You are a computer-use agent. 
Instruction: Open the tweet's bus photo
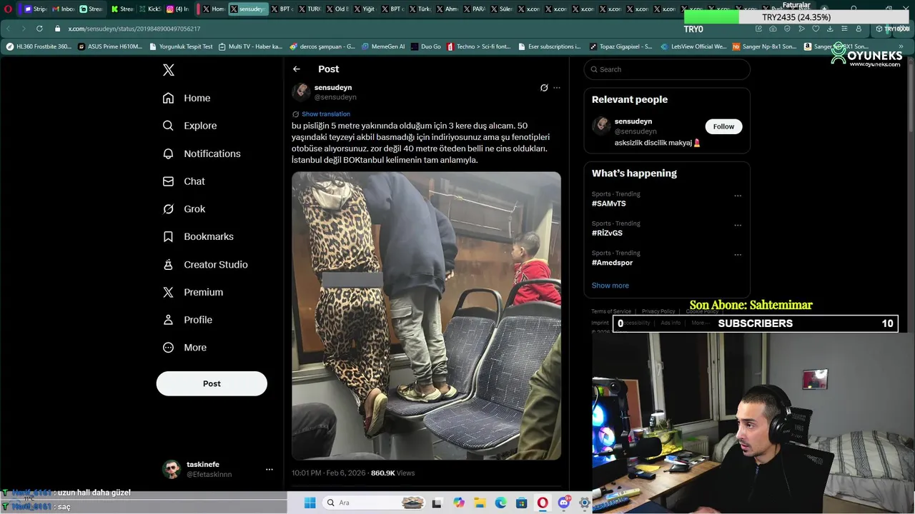(426, 316)
